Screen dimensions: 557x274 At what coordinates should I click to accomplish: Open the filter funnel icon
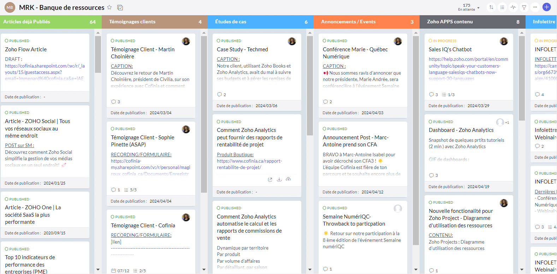[x=524, y=7]
